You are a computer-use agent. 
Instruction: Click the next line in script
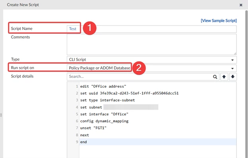tap(85, 135)
